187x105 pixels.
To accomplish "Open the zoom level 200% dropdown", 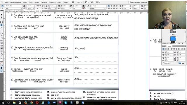I will tap(82, 2).
